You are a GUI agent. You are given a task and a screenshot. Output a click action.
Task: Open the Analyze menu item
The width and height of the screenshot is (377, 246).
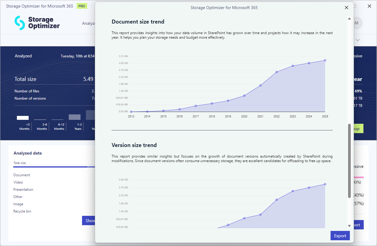[88, 23]
